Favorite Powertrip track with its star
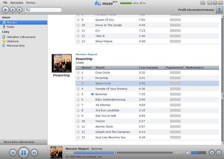Viewport: 224px width, 159px height. (78, 78)
